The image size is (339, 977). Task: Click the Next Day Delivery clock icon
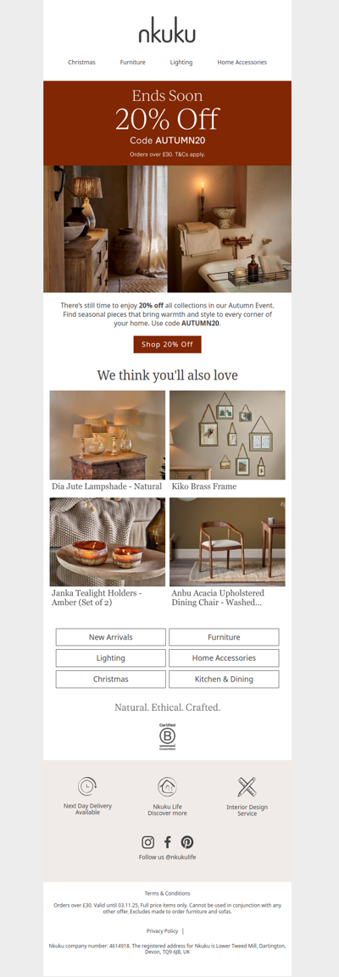87,786
